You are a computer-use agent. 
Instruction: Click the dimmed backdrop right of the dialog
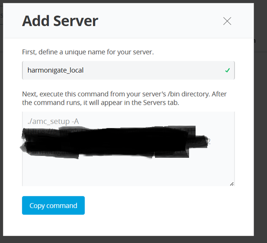coord(260,119)
